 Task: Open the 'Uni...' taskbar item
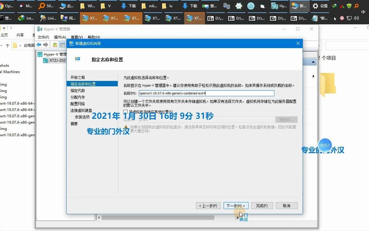tap(48, 18)
